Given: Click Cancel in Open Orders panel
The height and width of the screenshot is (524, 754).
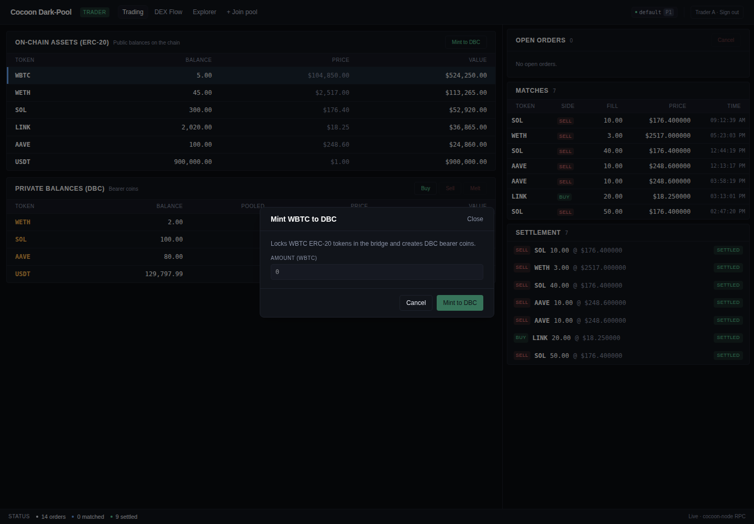Looking at the screenshot, I should (x=726, y=40).
